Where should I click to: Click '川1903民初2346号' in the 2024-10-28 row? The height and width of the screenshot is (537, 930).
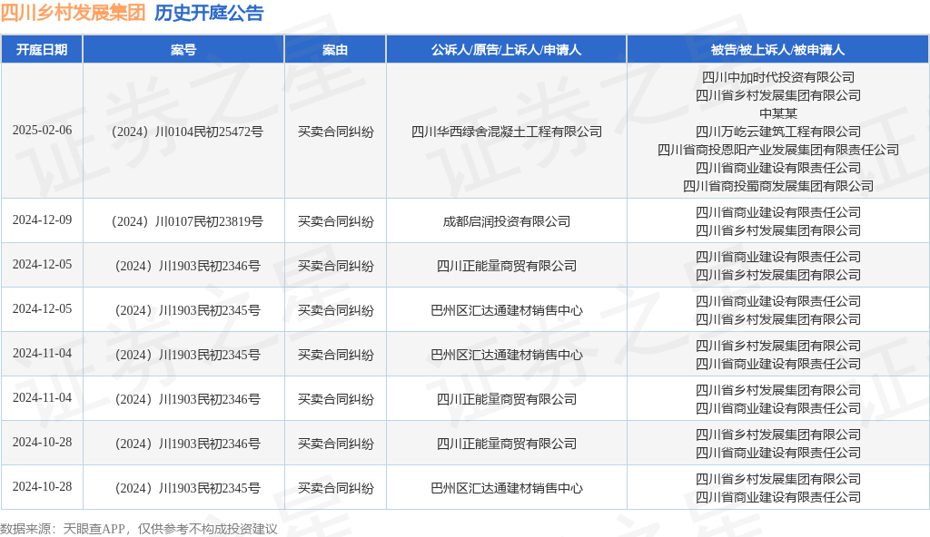coord(210,444)
